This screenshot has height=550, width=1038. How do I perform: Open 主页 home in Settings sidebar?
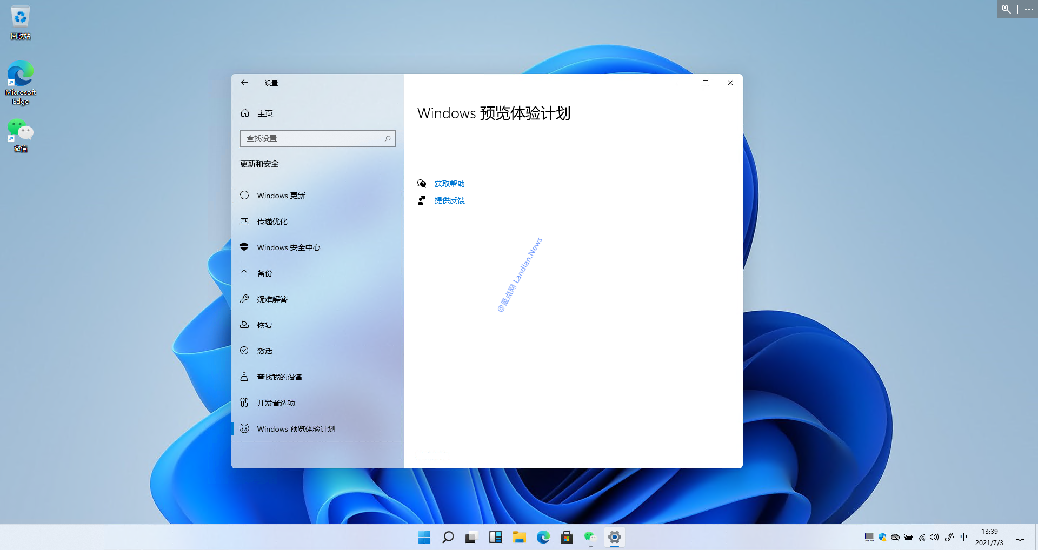[x=318, y=113]
